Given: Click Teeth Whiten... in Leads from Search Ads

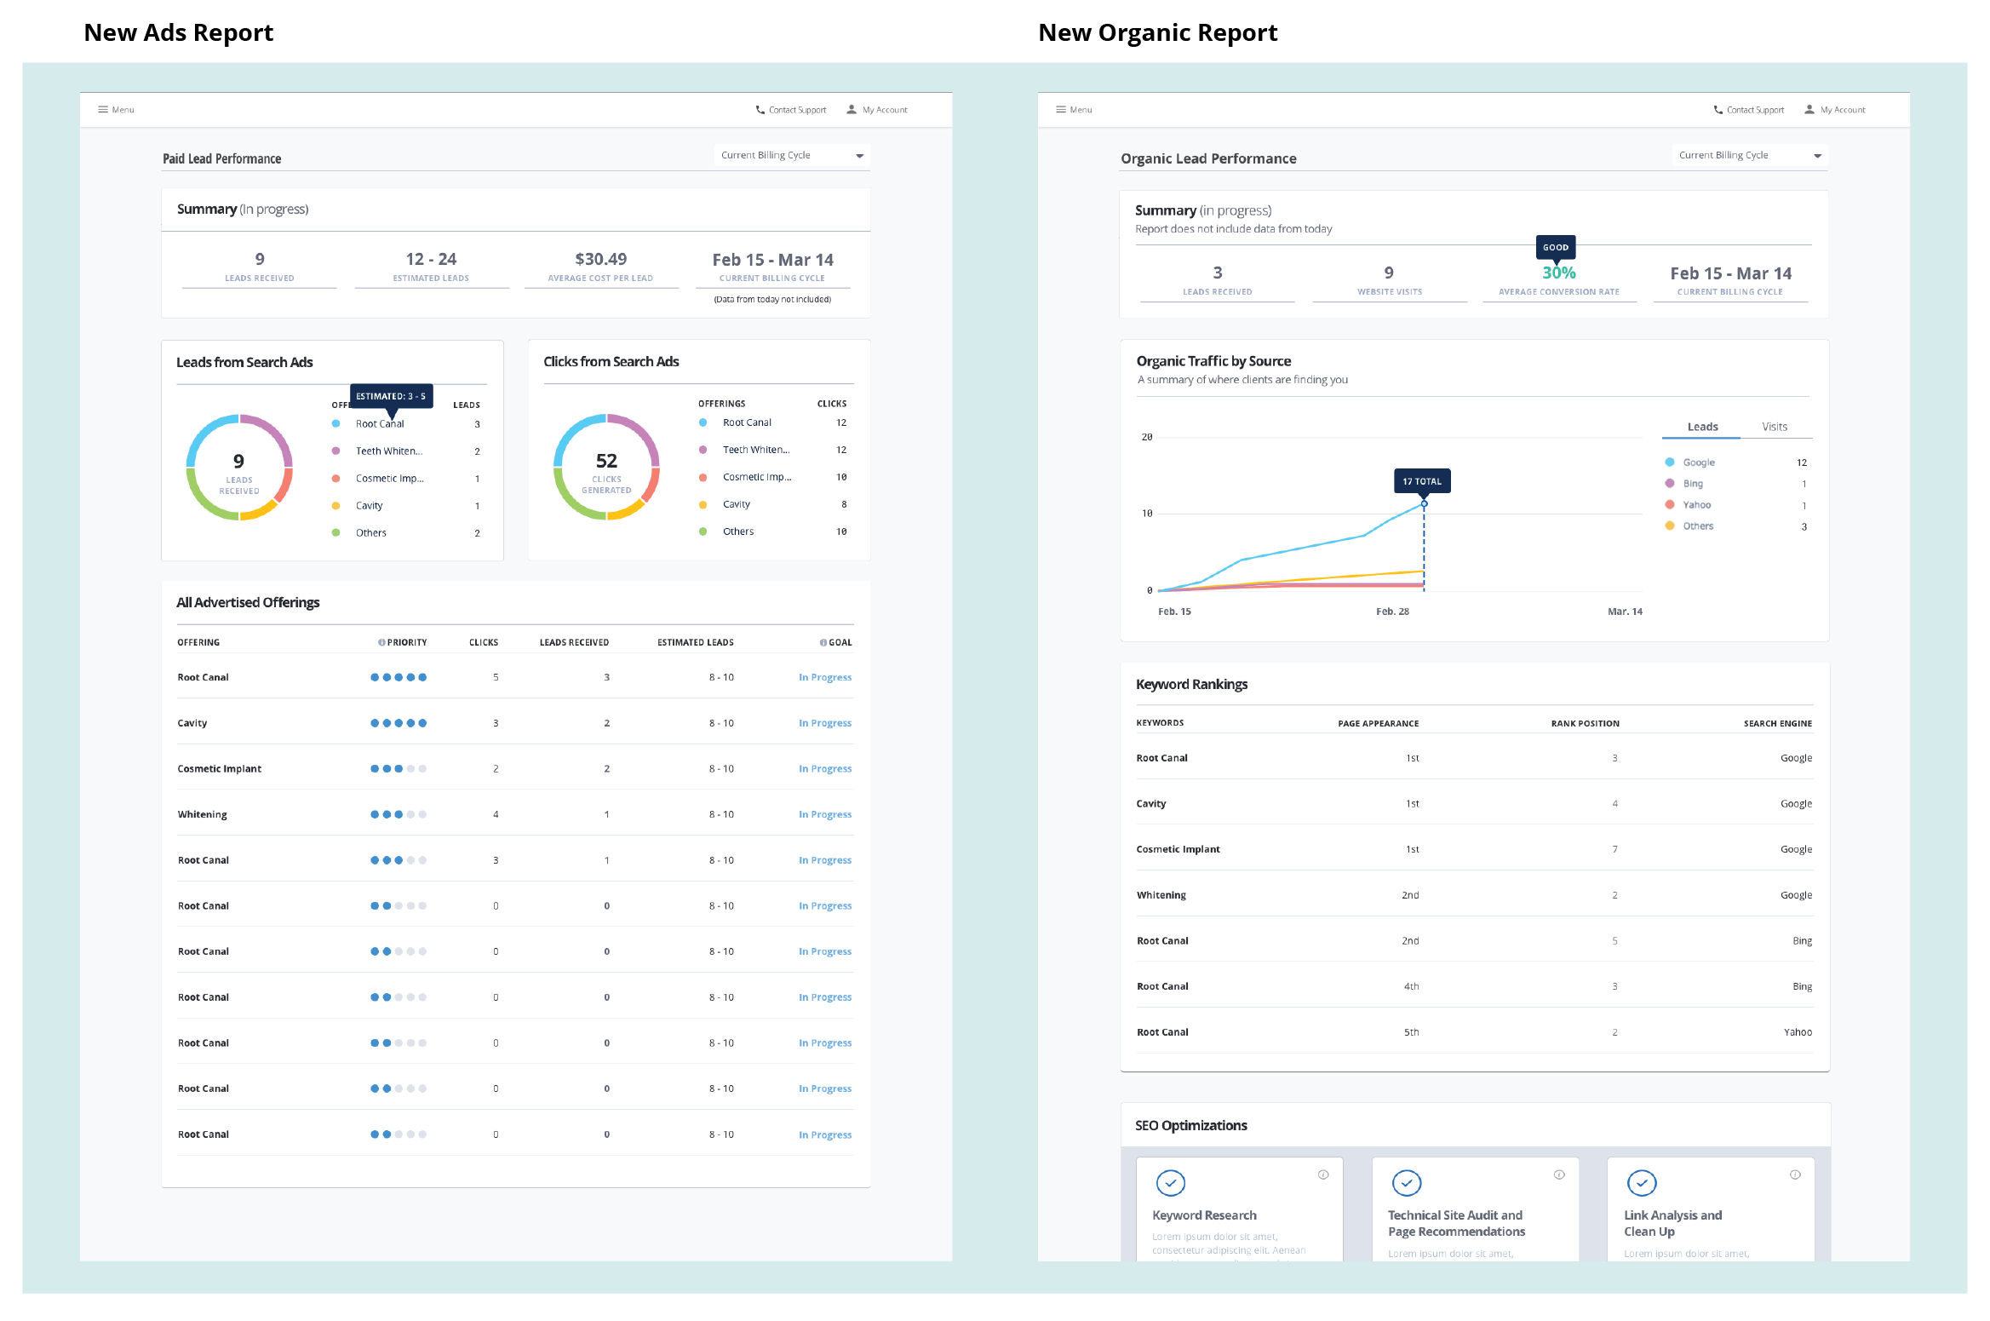Looking at the screenshot, I should pyautogui.click(x=389, y=451).
